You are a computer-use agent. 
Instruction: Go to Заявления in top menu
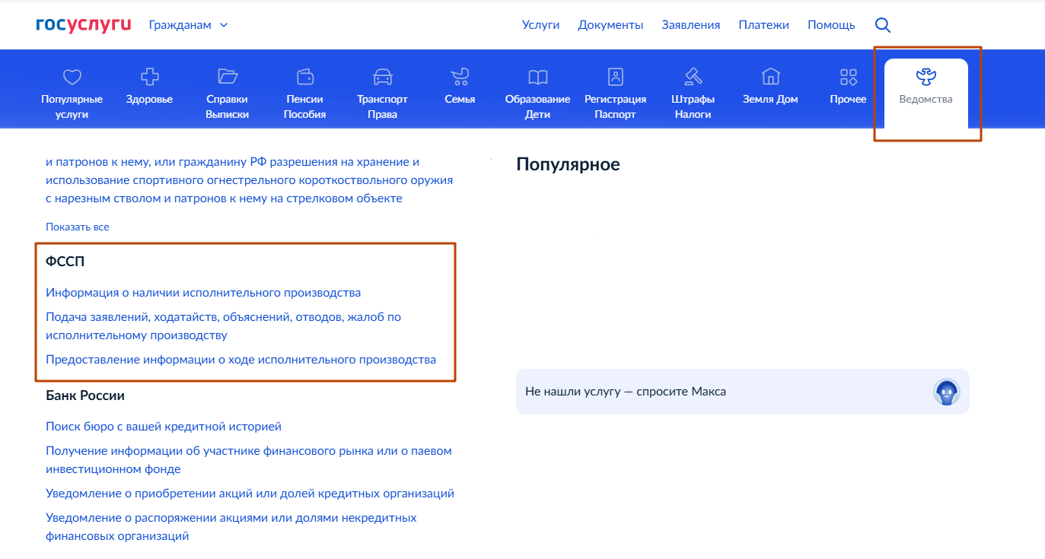(x=690, y=25)
